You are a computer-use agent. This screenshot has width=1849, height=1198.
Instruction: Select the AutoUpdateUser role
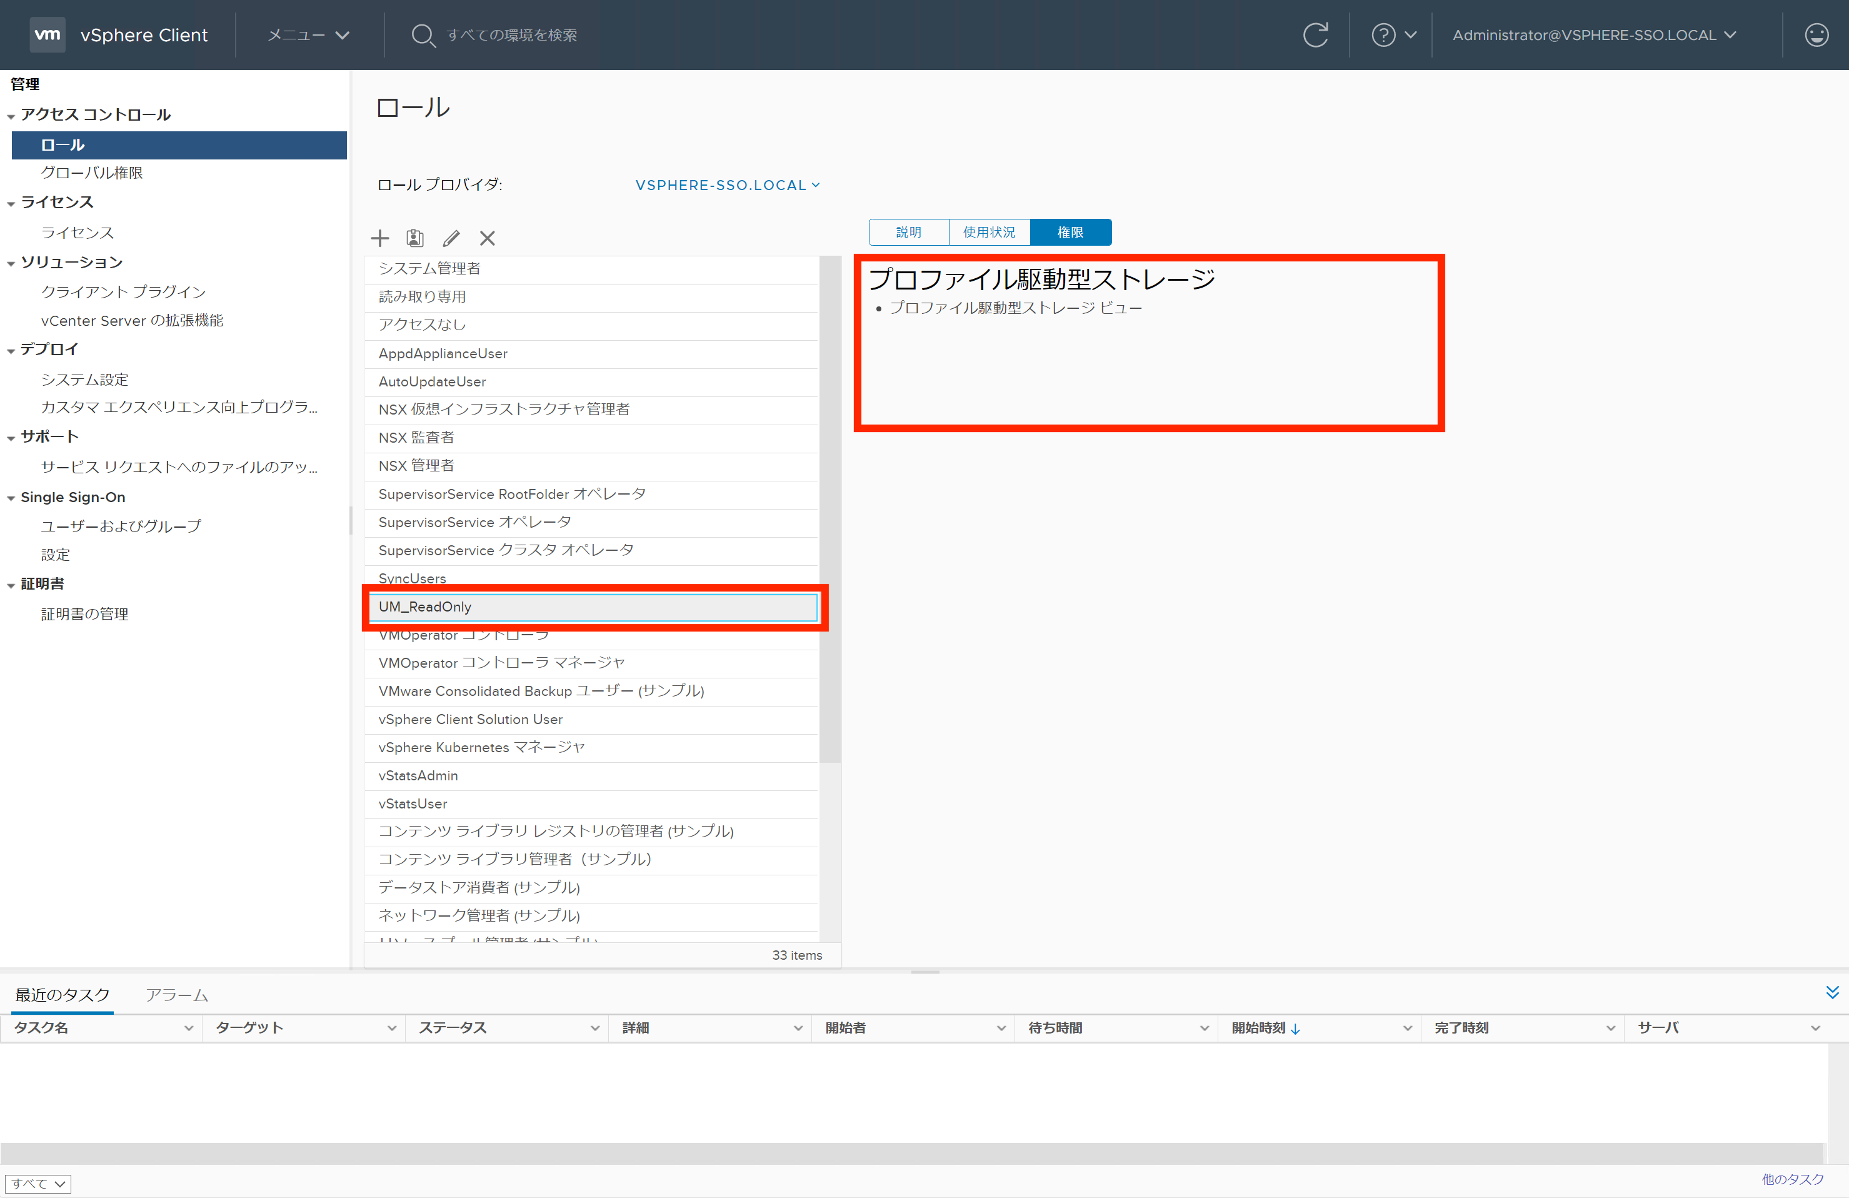[x=591, y=381]
